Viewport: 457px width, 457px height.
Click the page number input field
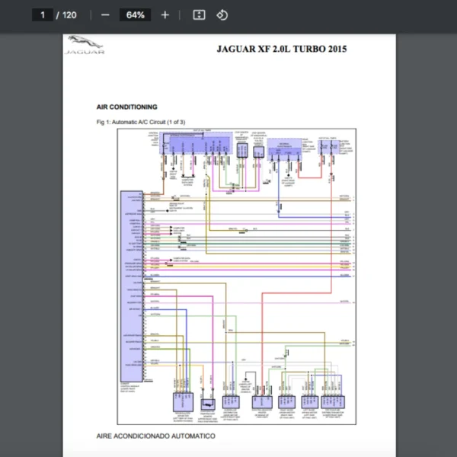point(43,15)
